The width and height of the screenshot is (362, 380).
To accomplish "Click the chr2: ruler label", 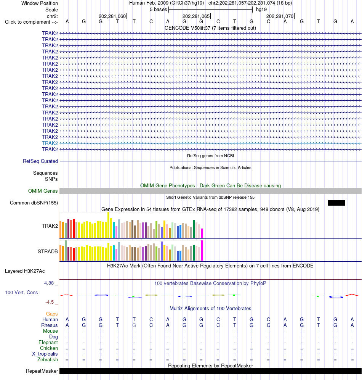I will [52, 16].
